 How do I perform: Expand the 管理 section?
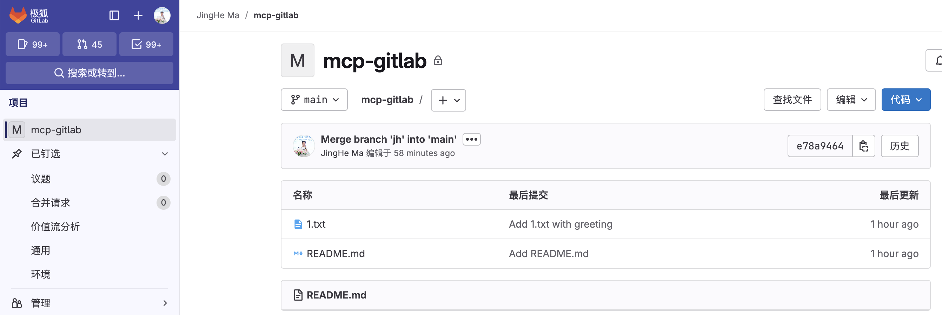click(165, 303)
